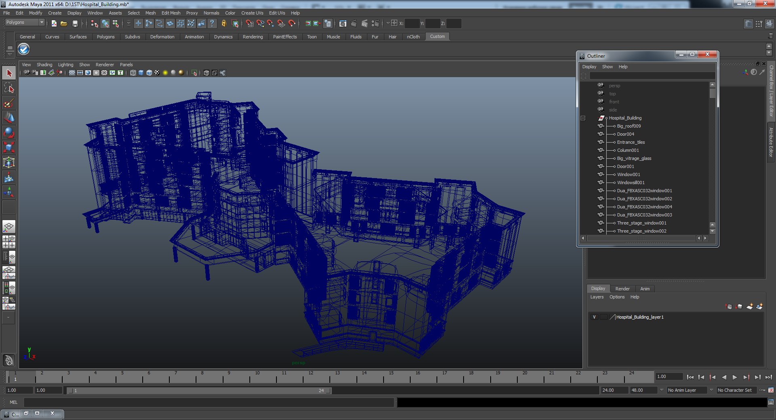Step back one frame button

701,377
